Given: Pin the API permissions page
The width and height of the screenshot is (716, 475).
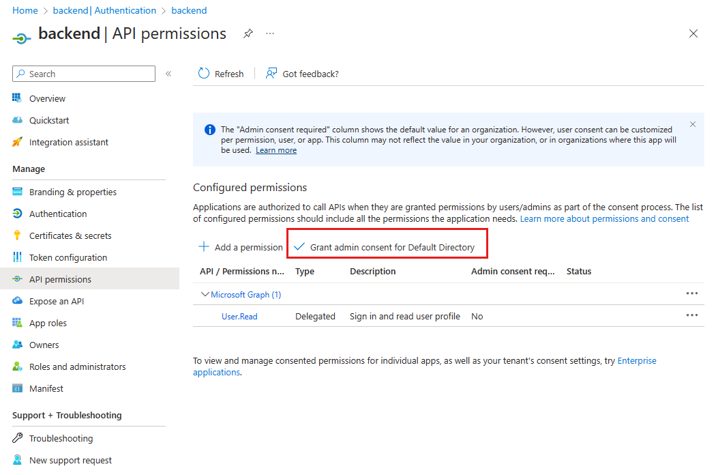Looking at the screenshot, I should [248, 33].
